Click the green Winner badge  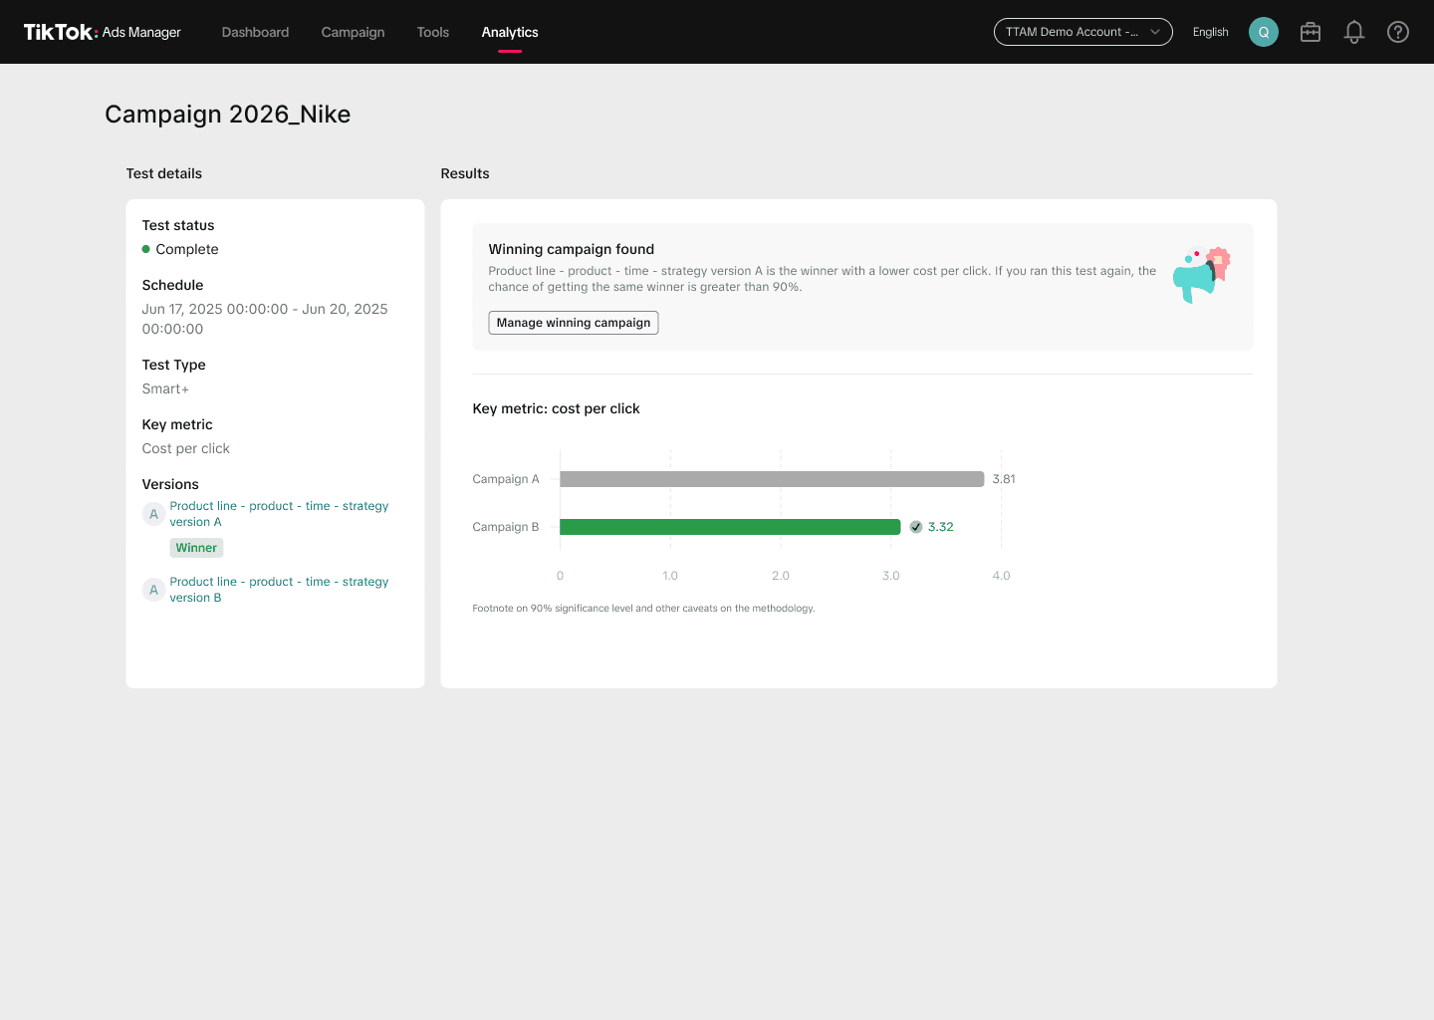point(196,548)
